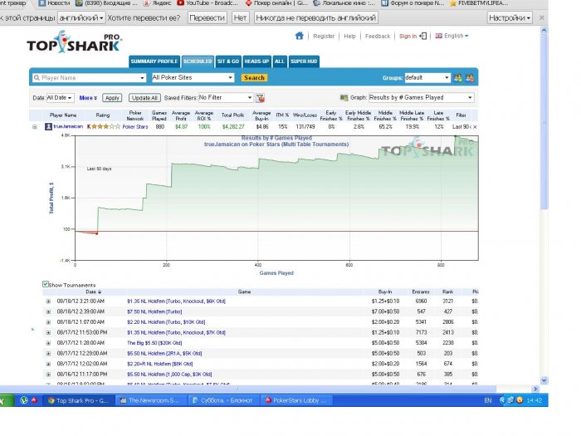Expand More filter options
The width and height of the screenshot is (581, 436).
pyautogui.click(x=88, y=98)
